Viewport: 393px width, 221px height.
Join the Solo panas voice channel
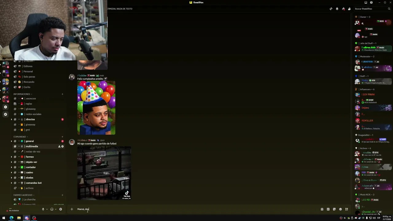[x=38, y=77]
